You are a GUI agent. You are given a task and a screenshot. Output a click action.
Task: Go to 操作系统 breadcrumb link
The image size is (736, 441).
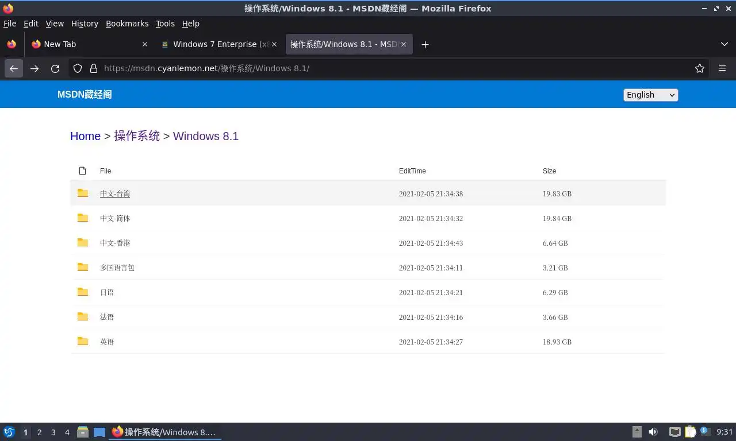(x=137, y=136)
